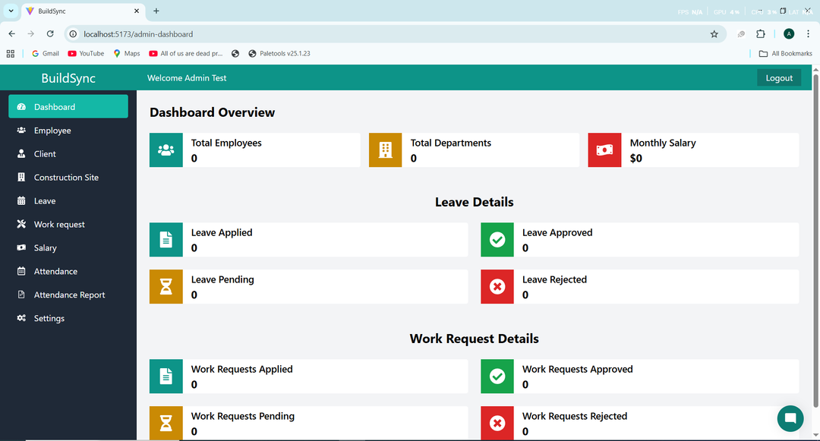Click the Work Requests Rejected cross icon

coord(497,424)
